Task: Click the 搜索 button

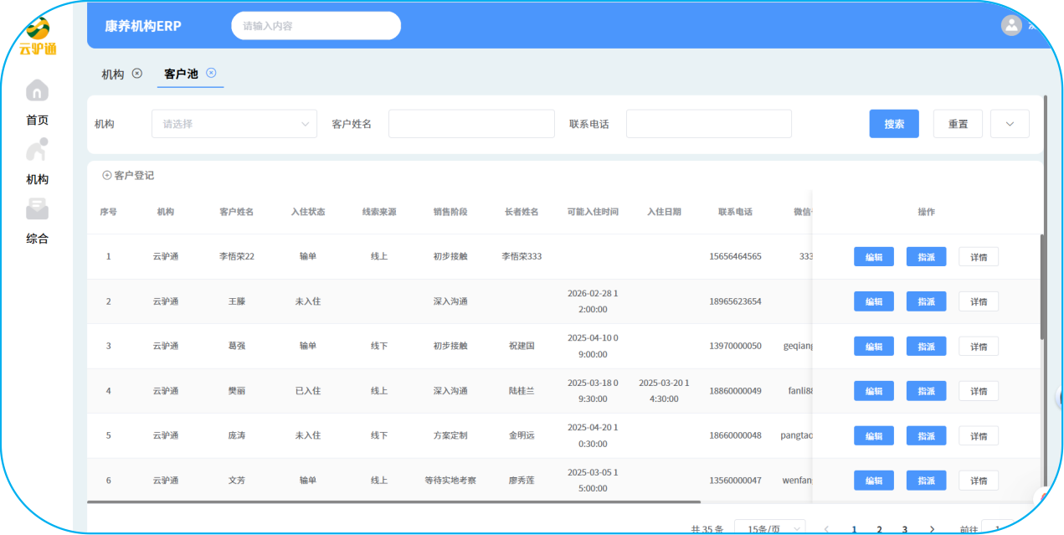Action: 894,124
